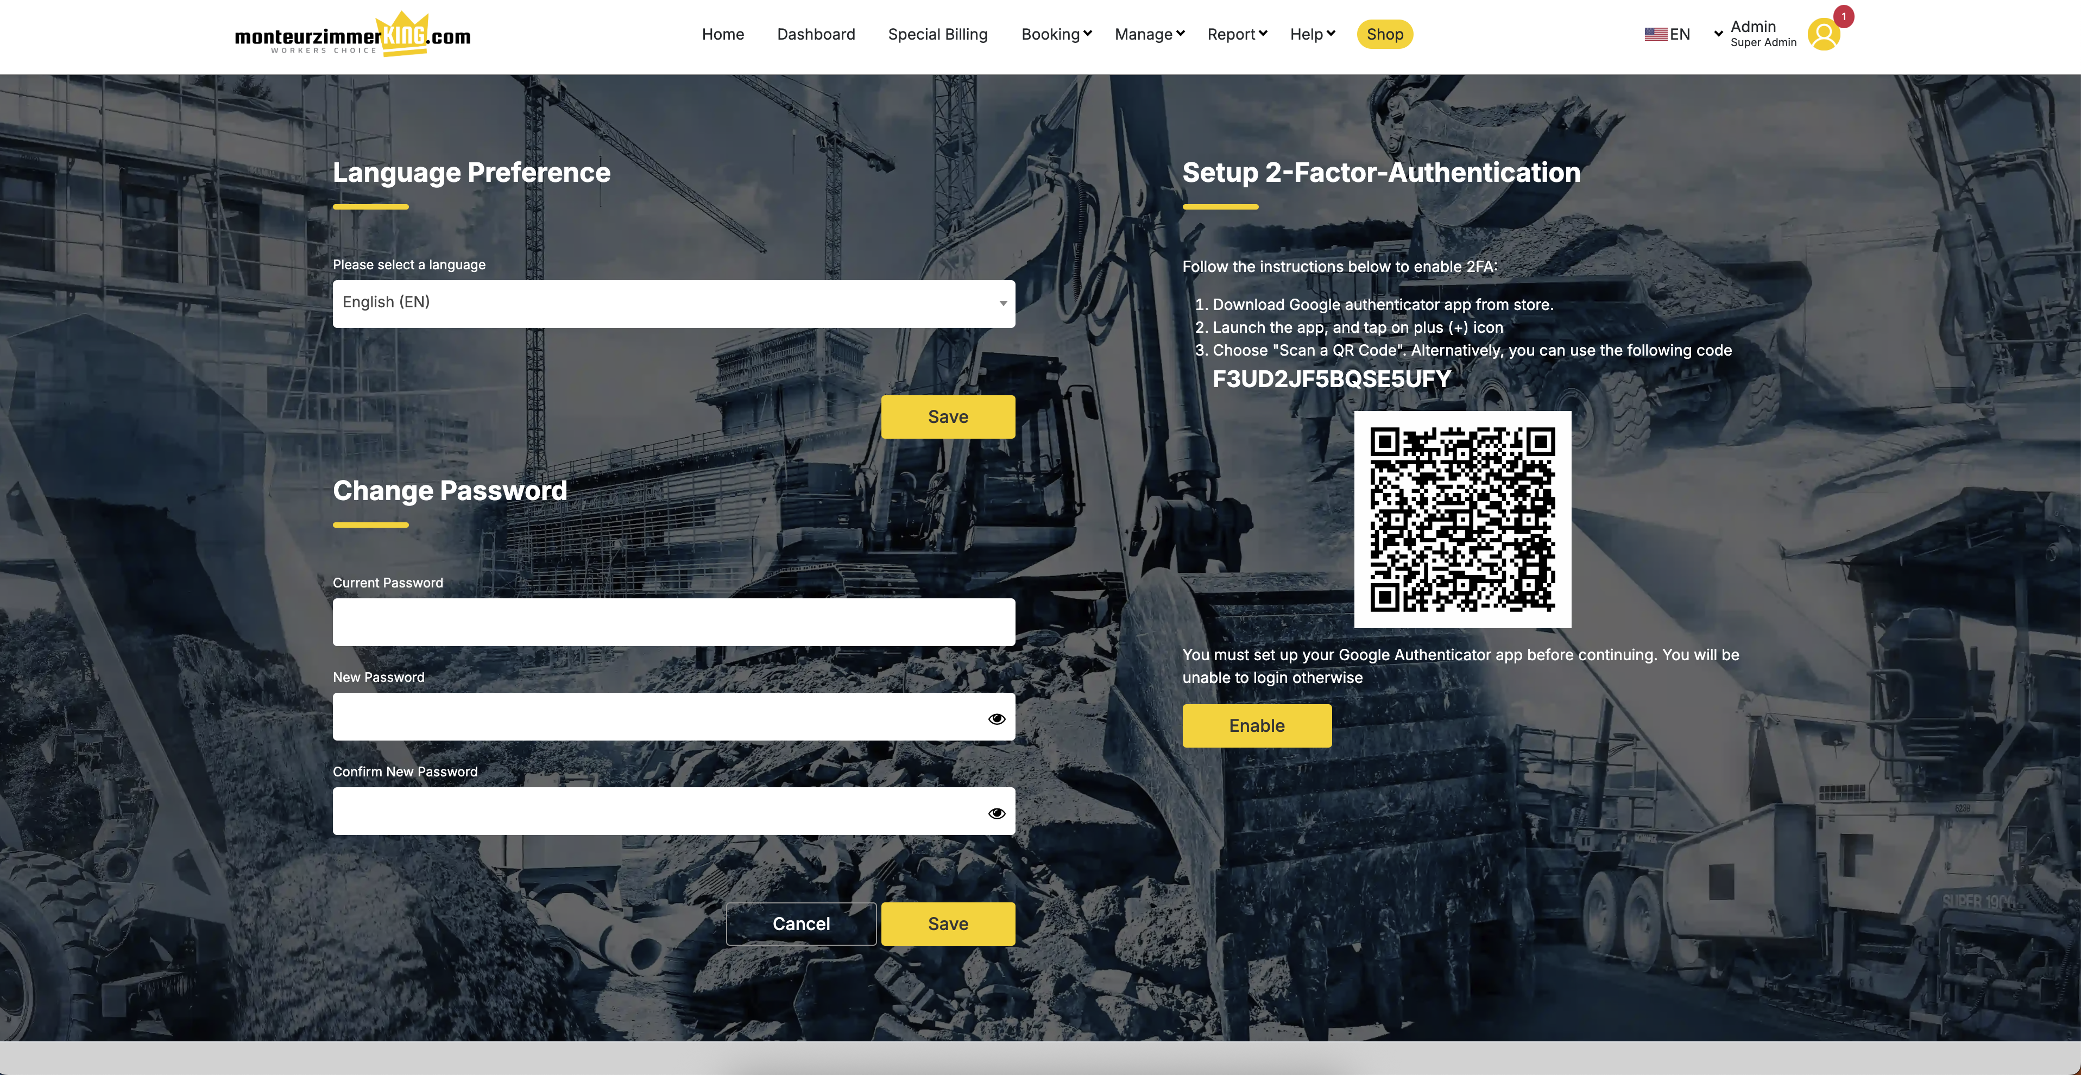Screen dimensions: 2081x1075
Task: Expand the Report menu
Action: pos(1237,34)
